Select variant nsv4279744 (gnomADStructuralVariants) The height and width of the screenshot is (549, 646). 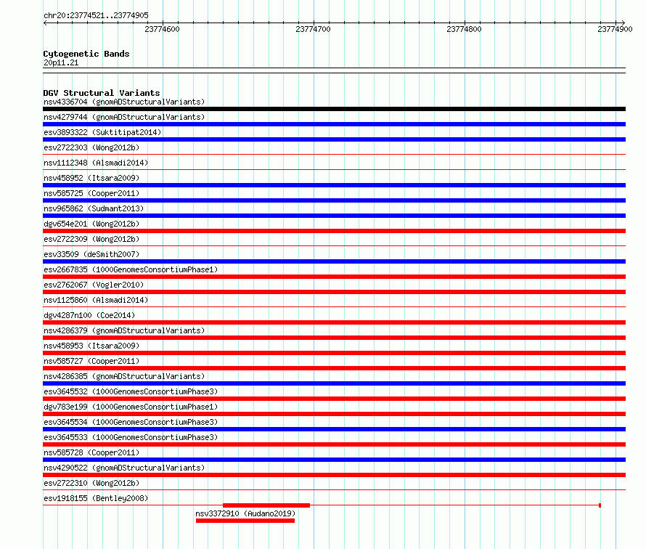point(124,117)
